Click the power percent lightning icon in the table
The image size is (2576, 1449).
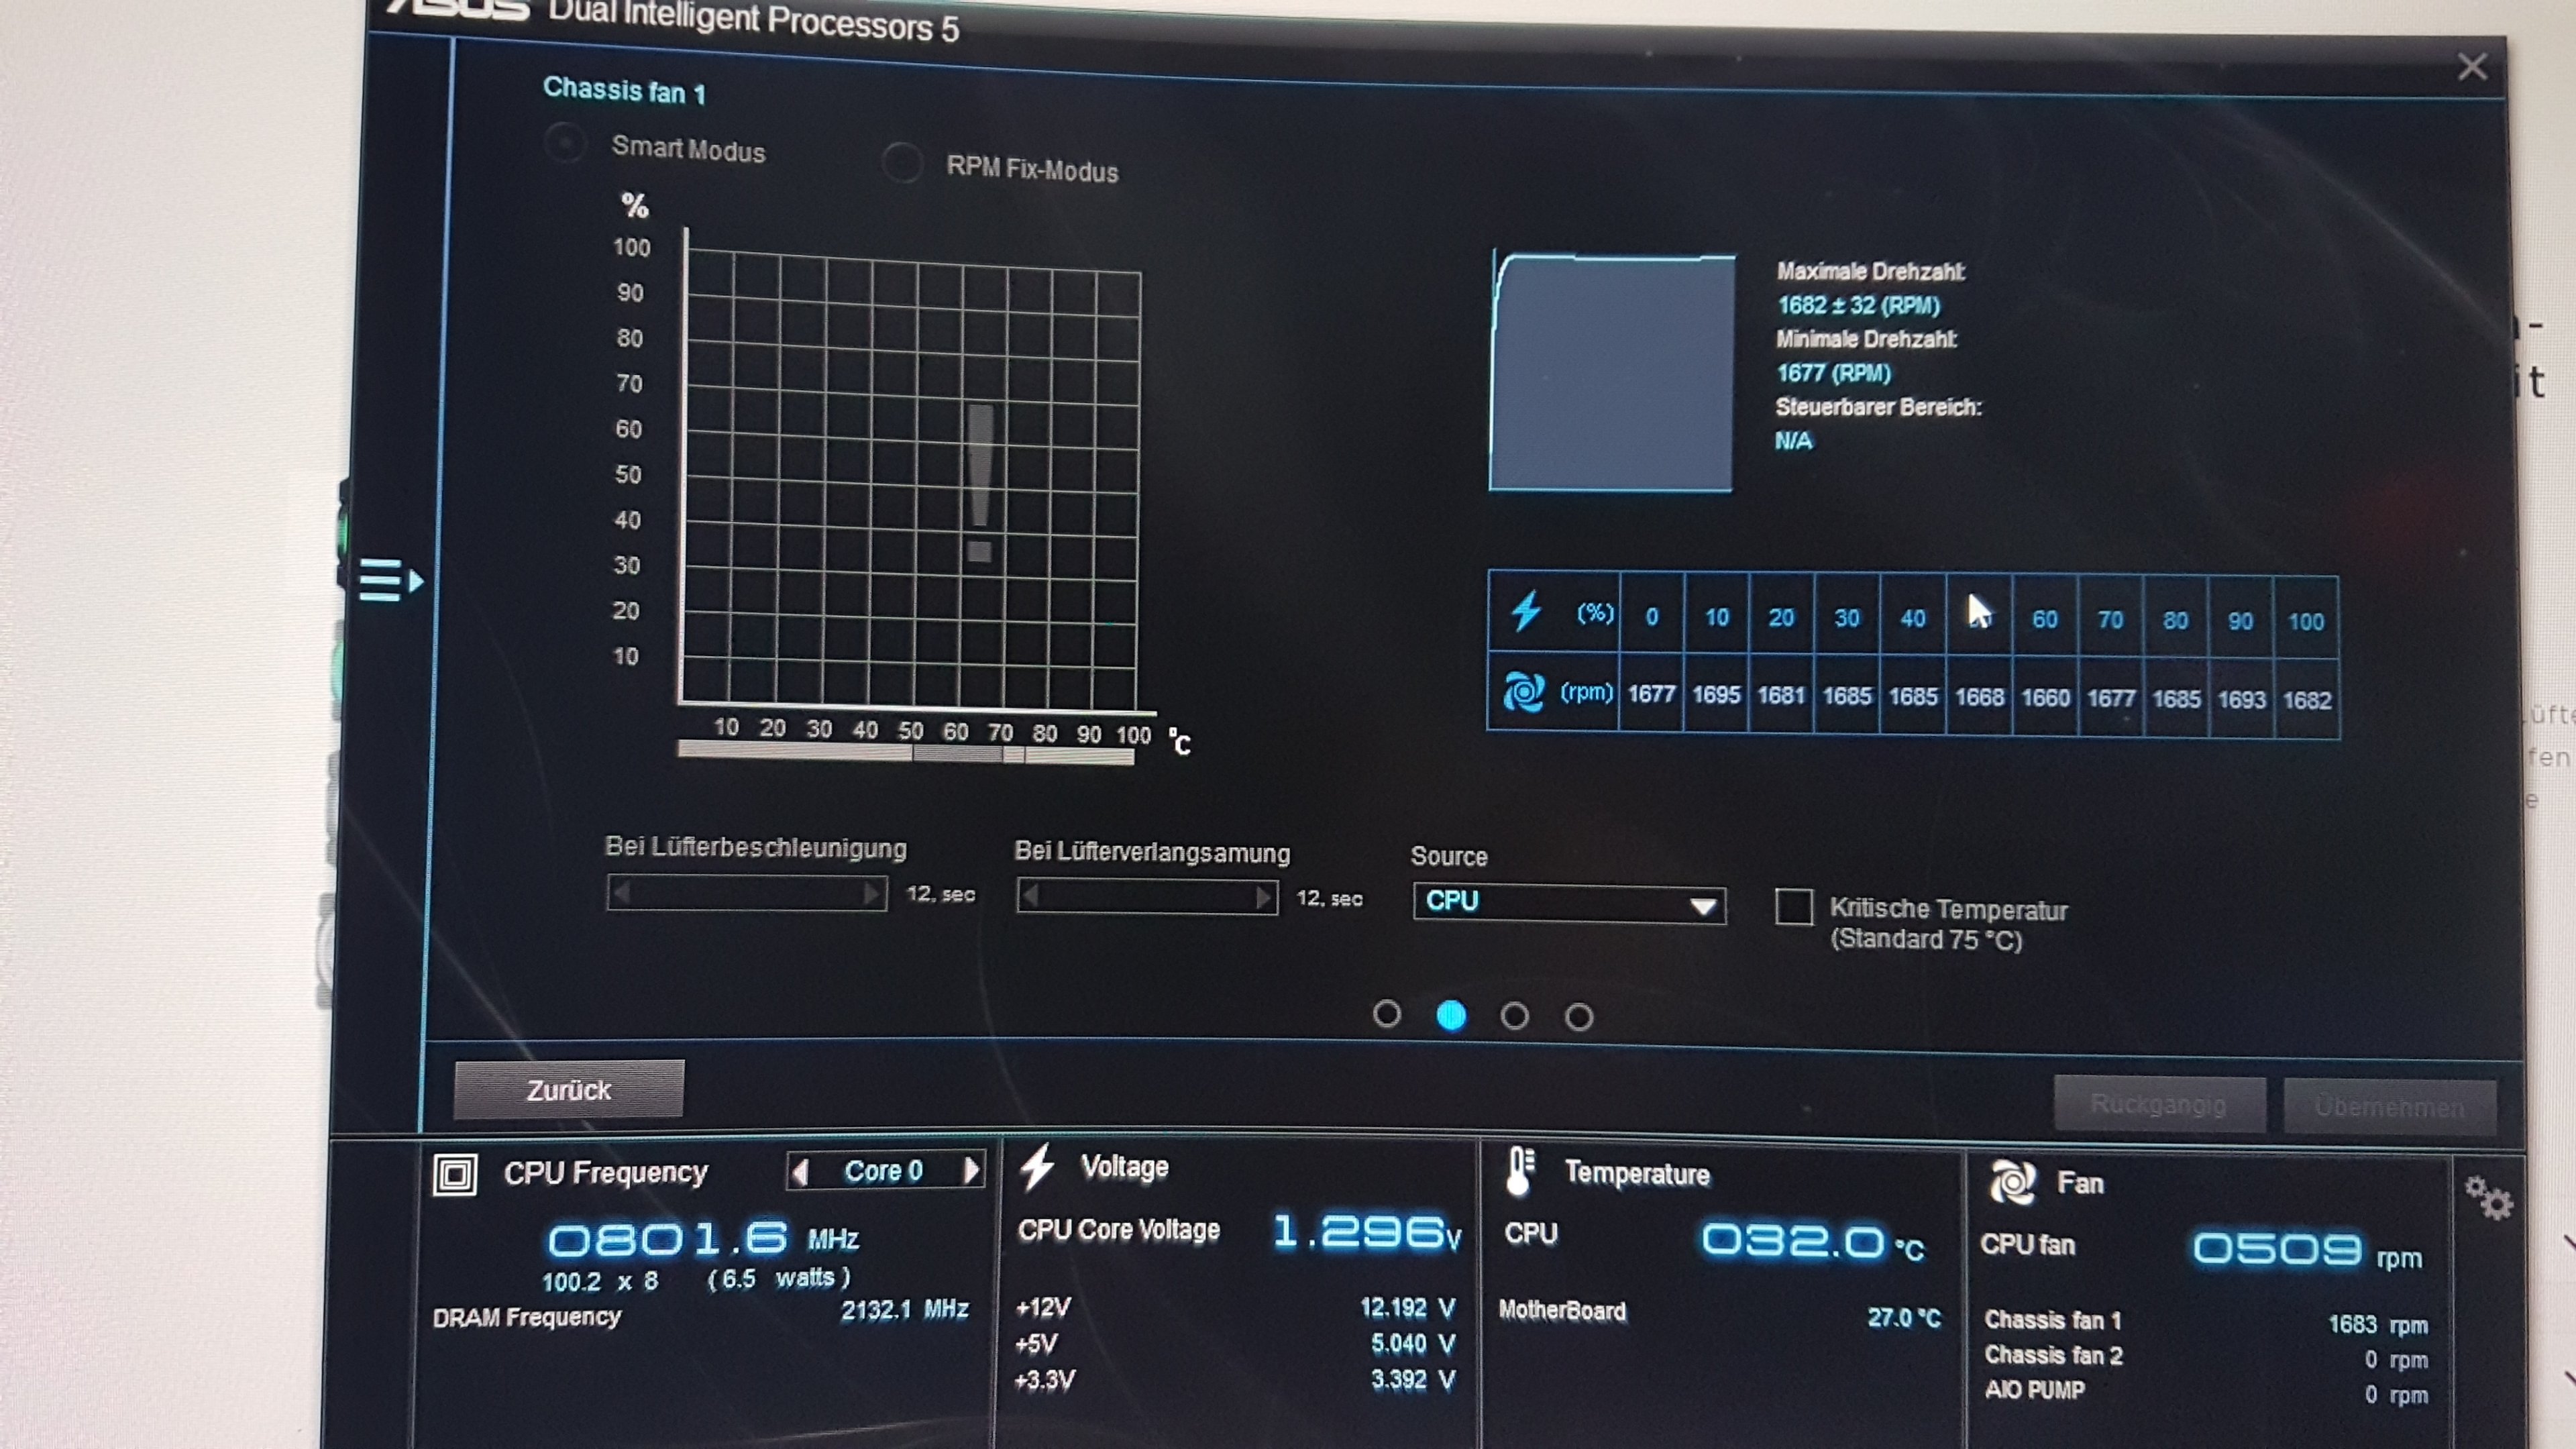1526,611
